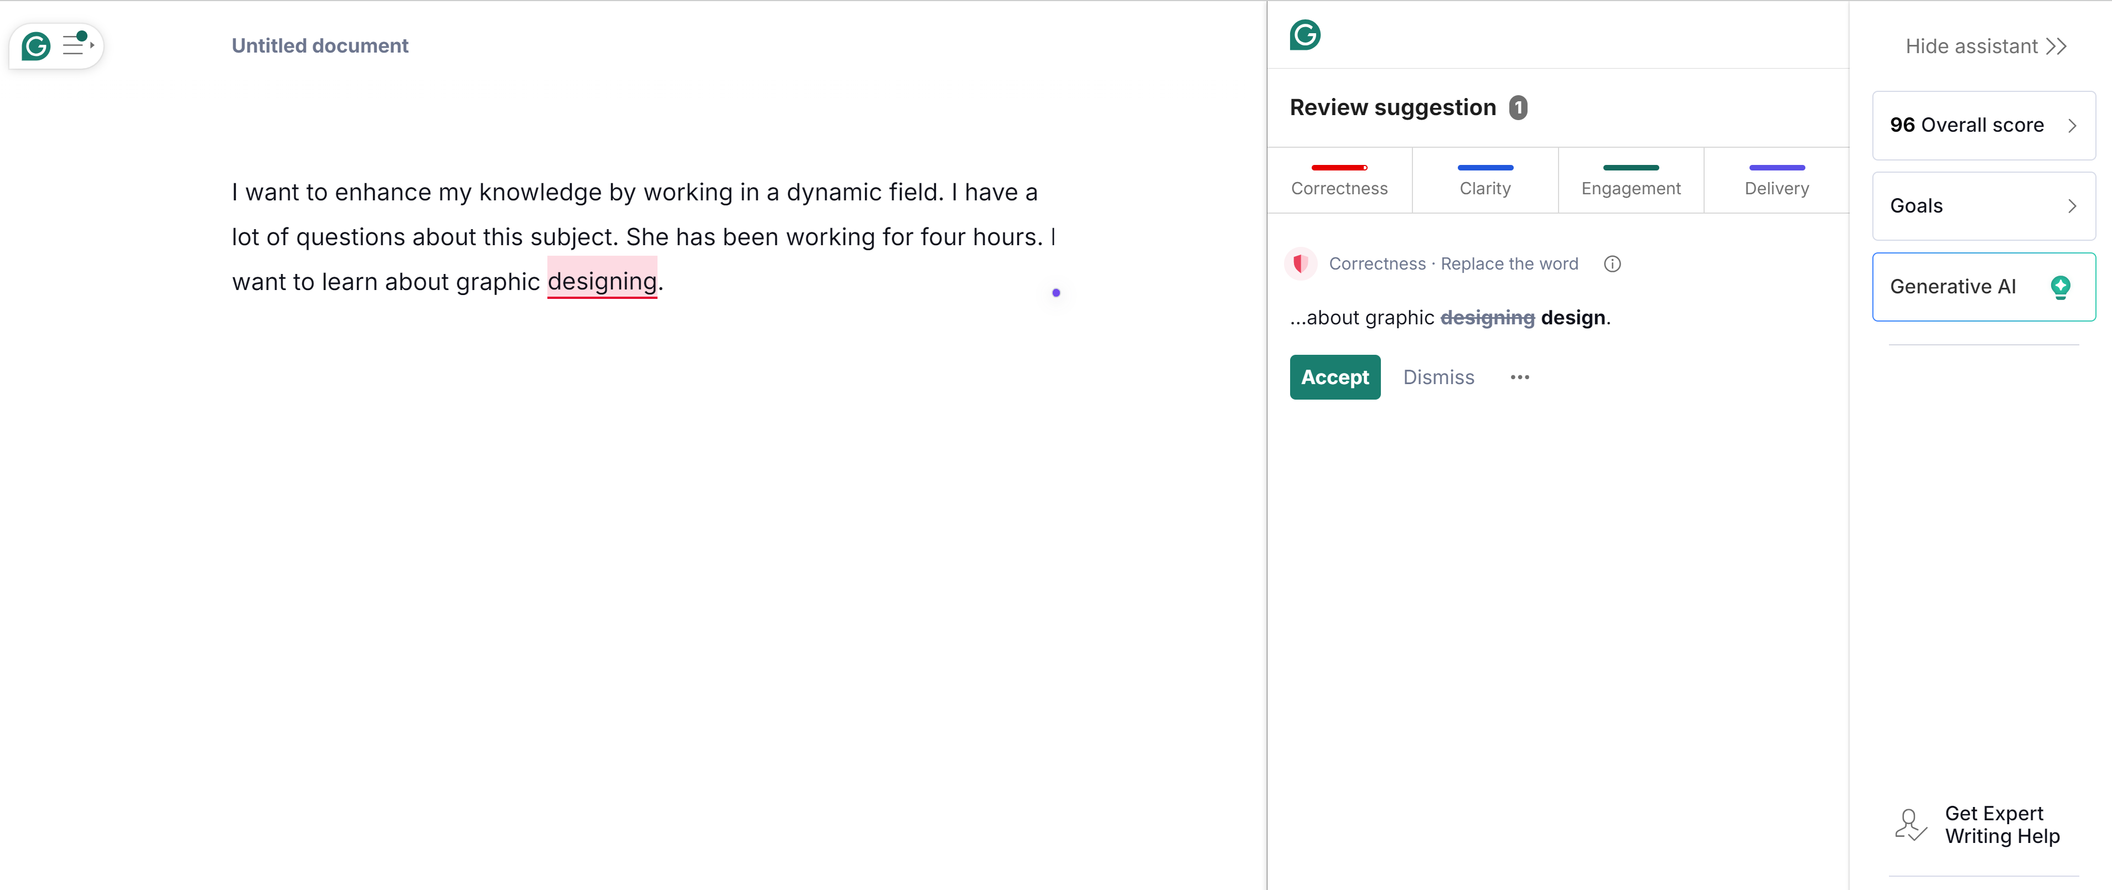Screen dimensions: 2112x890
Task: Click the Grammarly logo in assistant panel
Action: tap(1305, 35)
